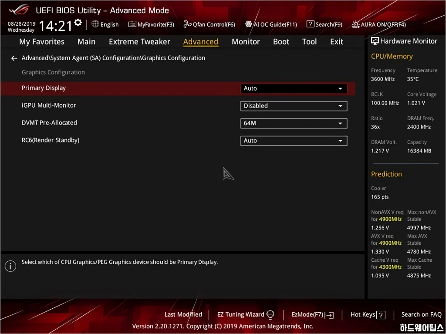Click the Version 2.20.1271 copyright text
Viewport: 446px width, 334px height.
(223, 326)
